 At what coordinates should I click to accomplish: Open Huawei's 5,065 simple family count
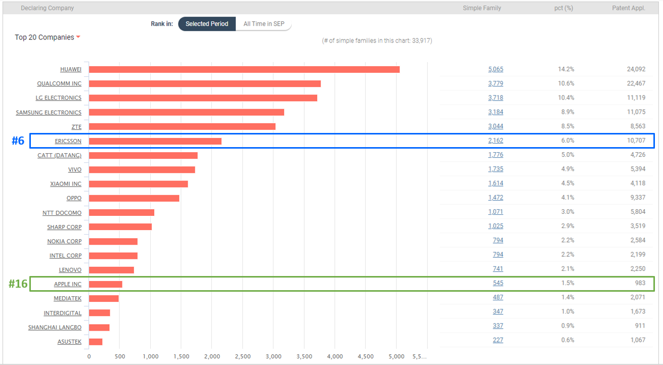click(x=496, y=69)
